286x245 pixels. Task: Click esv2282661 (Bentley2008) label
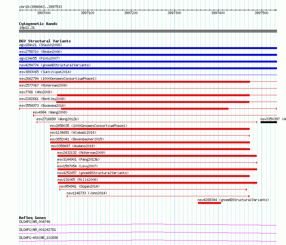[42, 99]
